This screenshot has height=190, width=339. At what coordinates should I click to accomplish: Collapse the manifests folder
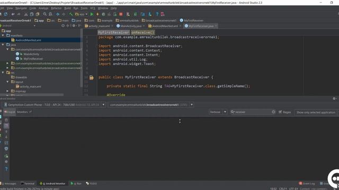pos(3,35)
